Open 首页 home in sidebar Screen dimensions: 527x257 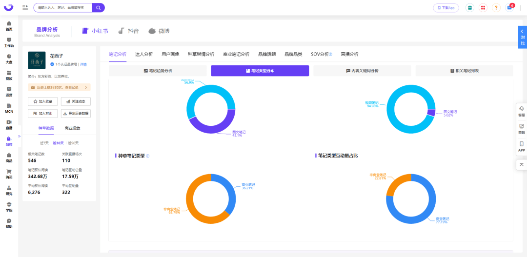tap(9, 26)
